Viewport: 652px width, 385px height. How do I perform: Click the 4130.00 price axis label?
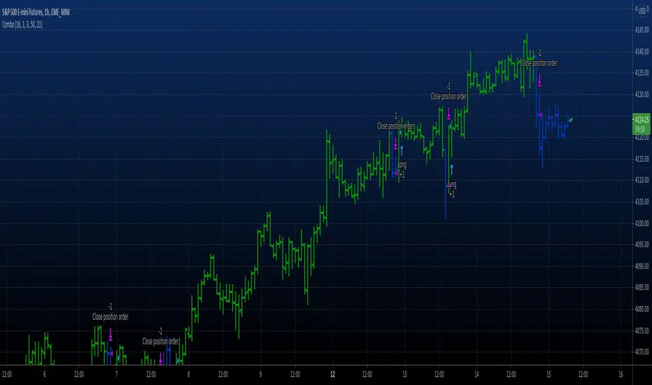(642, 94)
